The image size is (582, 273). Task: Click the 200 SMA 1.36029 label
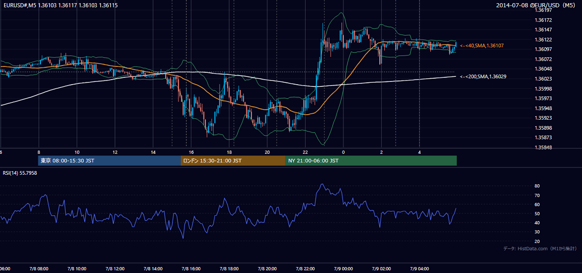[483, 76]
